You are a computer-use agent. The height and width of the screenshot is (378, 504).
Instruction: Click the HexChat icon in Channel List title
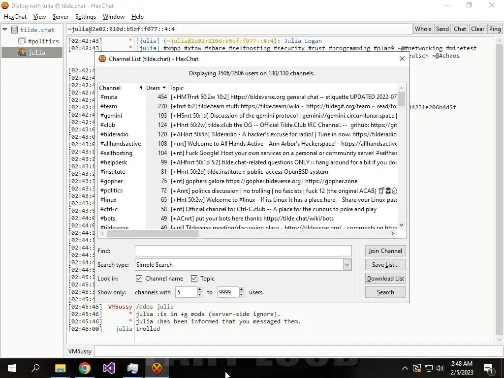[102, 59]
